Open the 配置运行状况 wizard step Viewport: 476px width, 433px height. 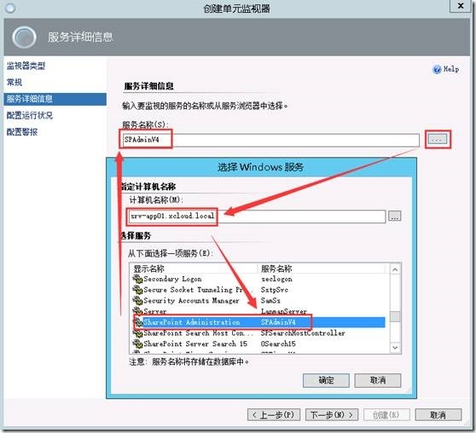coord(30,115)
